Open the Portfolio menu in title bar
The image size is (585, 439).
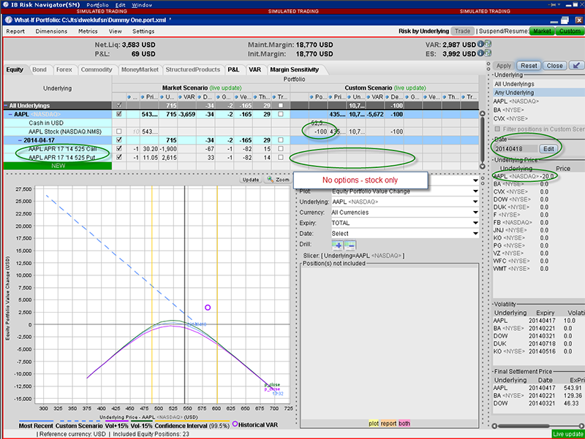[x=97, y=5]
